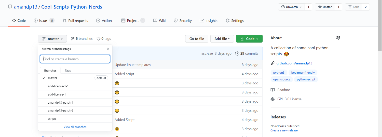Switch to the scripts branch
Screen dimensions: 382x137
(75, 119)
